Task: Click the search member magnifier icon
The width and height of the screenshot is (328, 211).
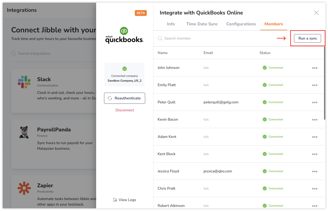Action: pos(160,38)
